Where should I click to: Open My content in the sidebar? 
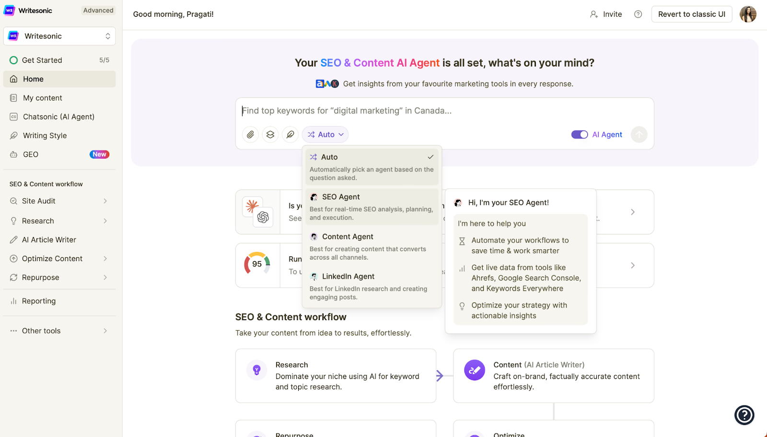[x=59, y=98]
